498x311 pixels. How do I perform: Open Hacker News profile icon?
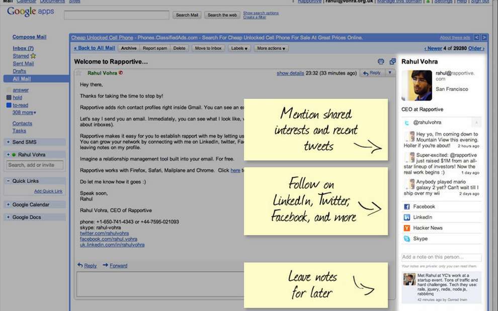coord(406,228)
